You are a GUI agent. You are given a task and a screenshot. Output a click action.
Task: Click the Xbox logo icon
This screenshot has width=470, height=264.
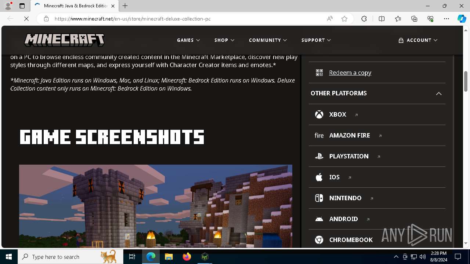[x=319, y=114]
